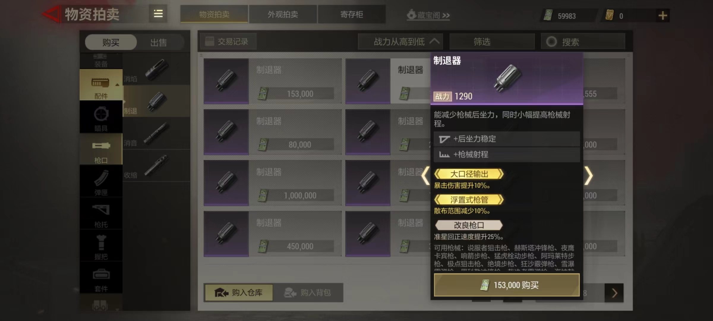713x321 pixels.
Task: Collapse the 配件 accessories category
Action: click(101, 85)
